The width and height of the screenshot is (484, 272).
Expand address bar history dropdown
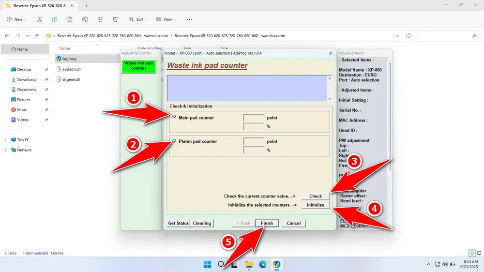click(x=397, y=35)
